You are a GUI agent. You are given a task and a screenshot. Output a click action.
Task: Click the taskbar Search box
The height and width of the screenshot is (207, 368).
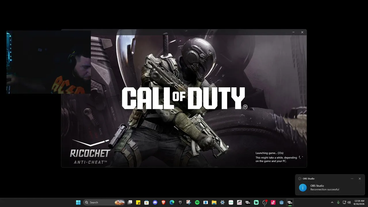pyautogui.click(x=104, y=202)
